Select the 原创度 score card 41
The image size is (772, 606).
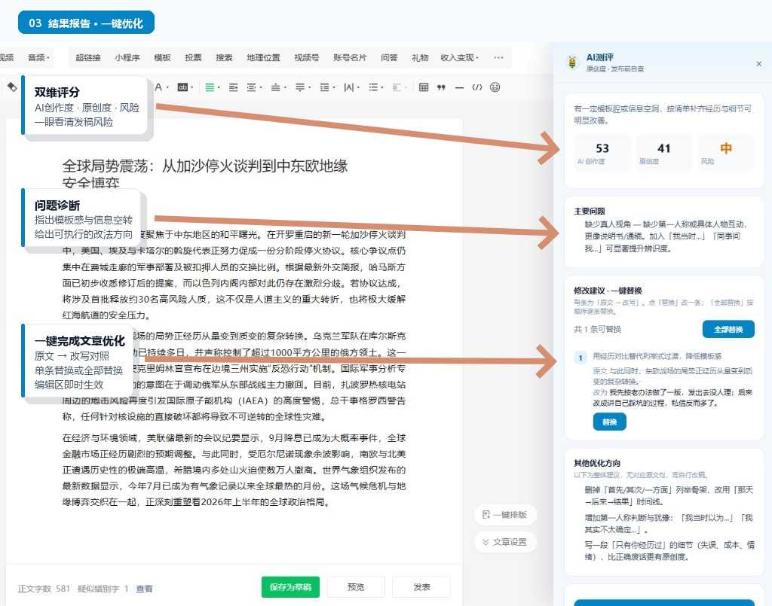pyautogui.click(x=663, y=153)
